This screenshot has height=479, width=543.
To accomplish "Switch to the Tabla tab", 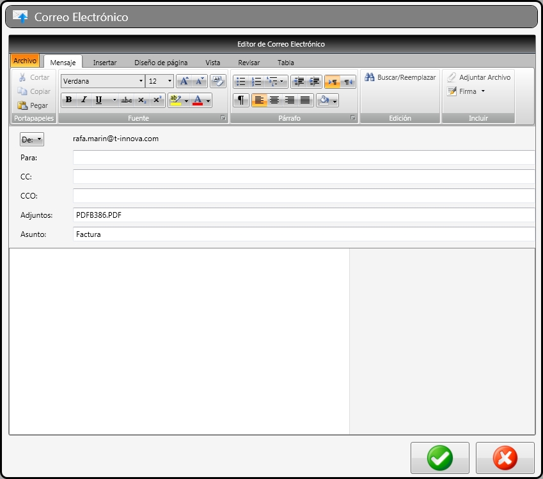I will coord(286,62).
